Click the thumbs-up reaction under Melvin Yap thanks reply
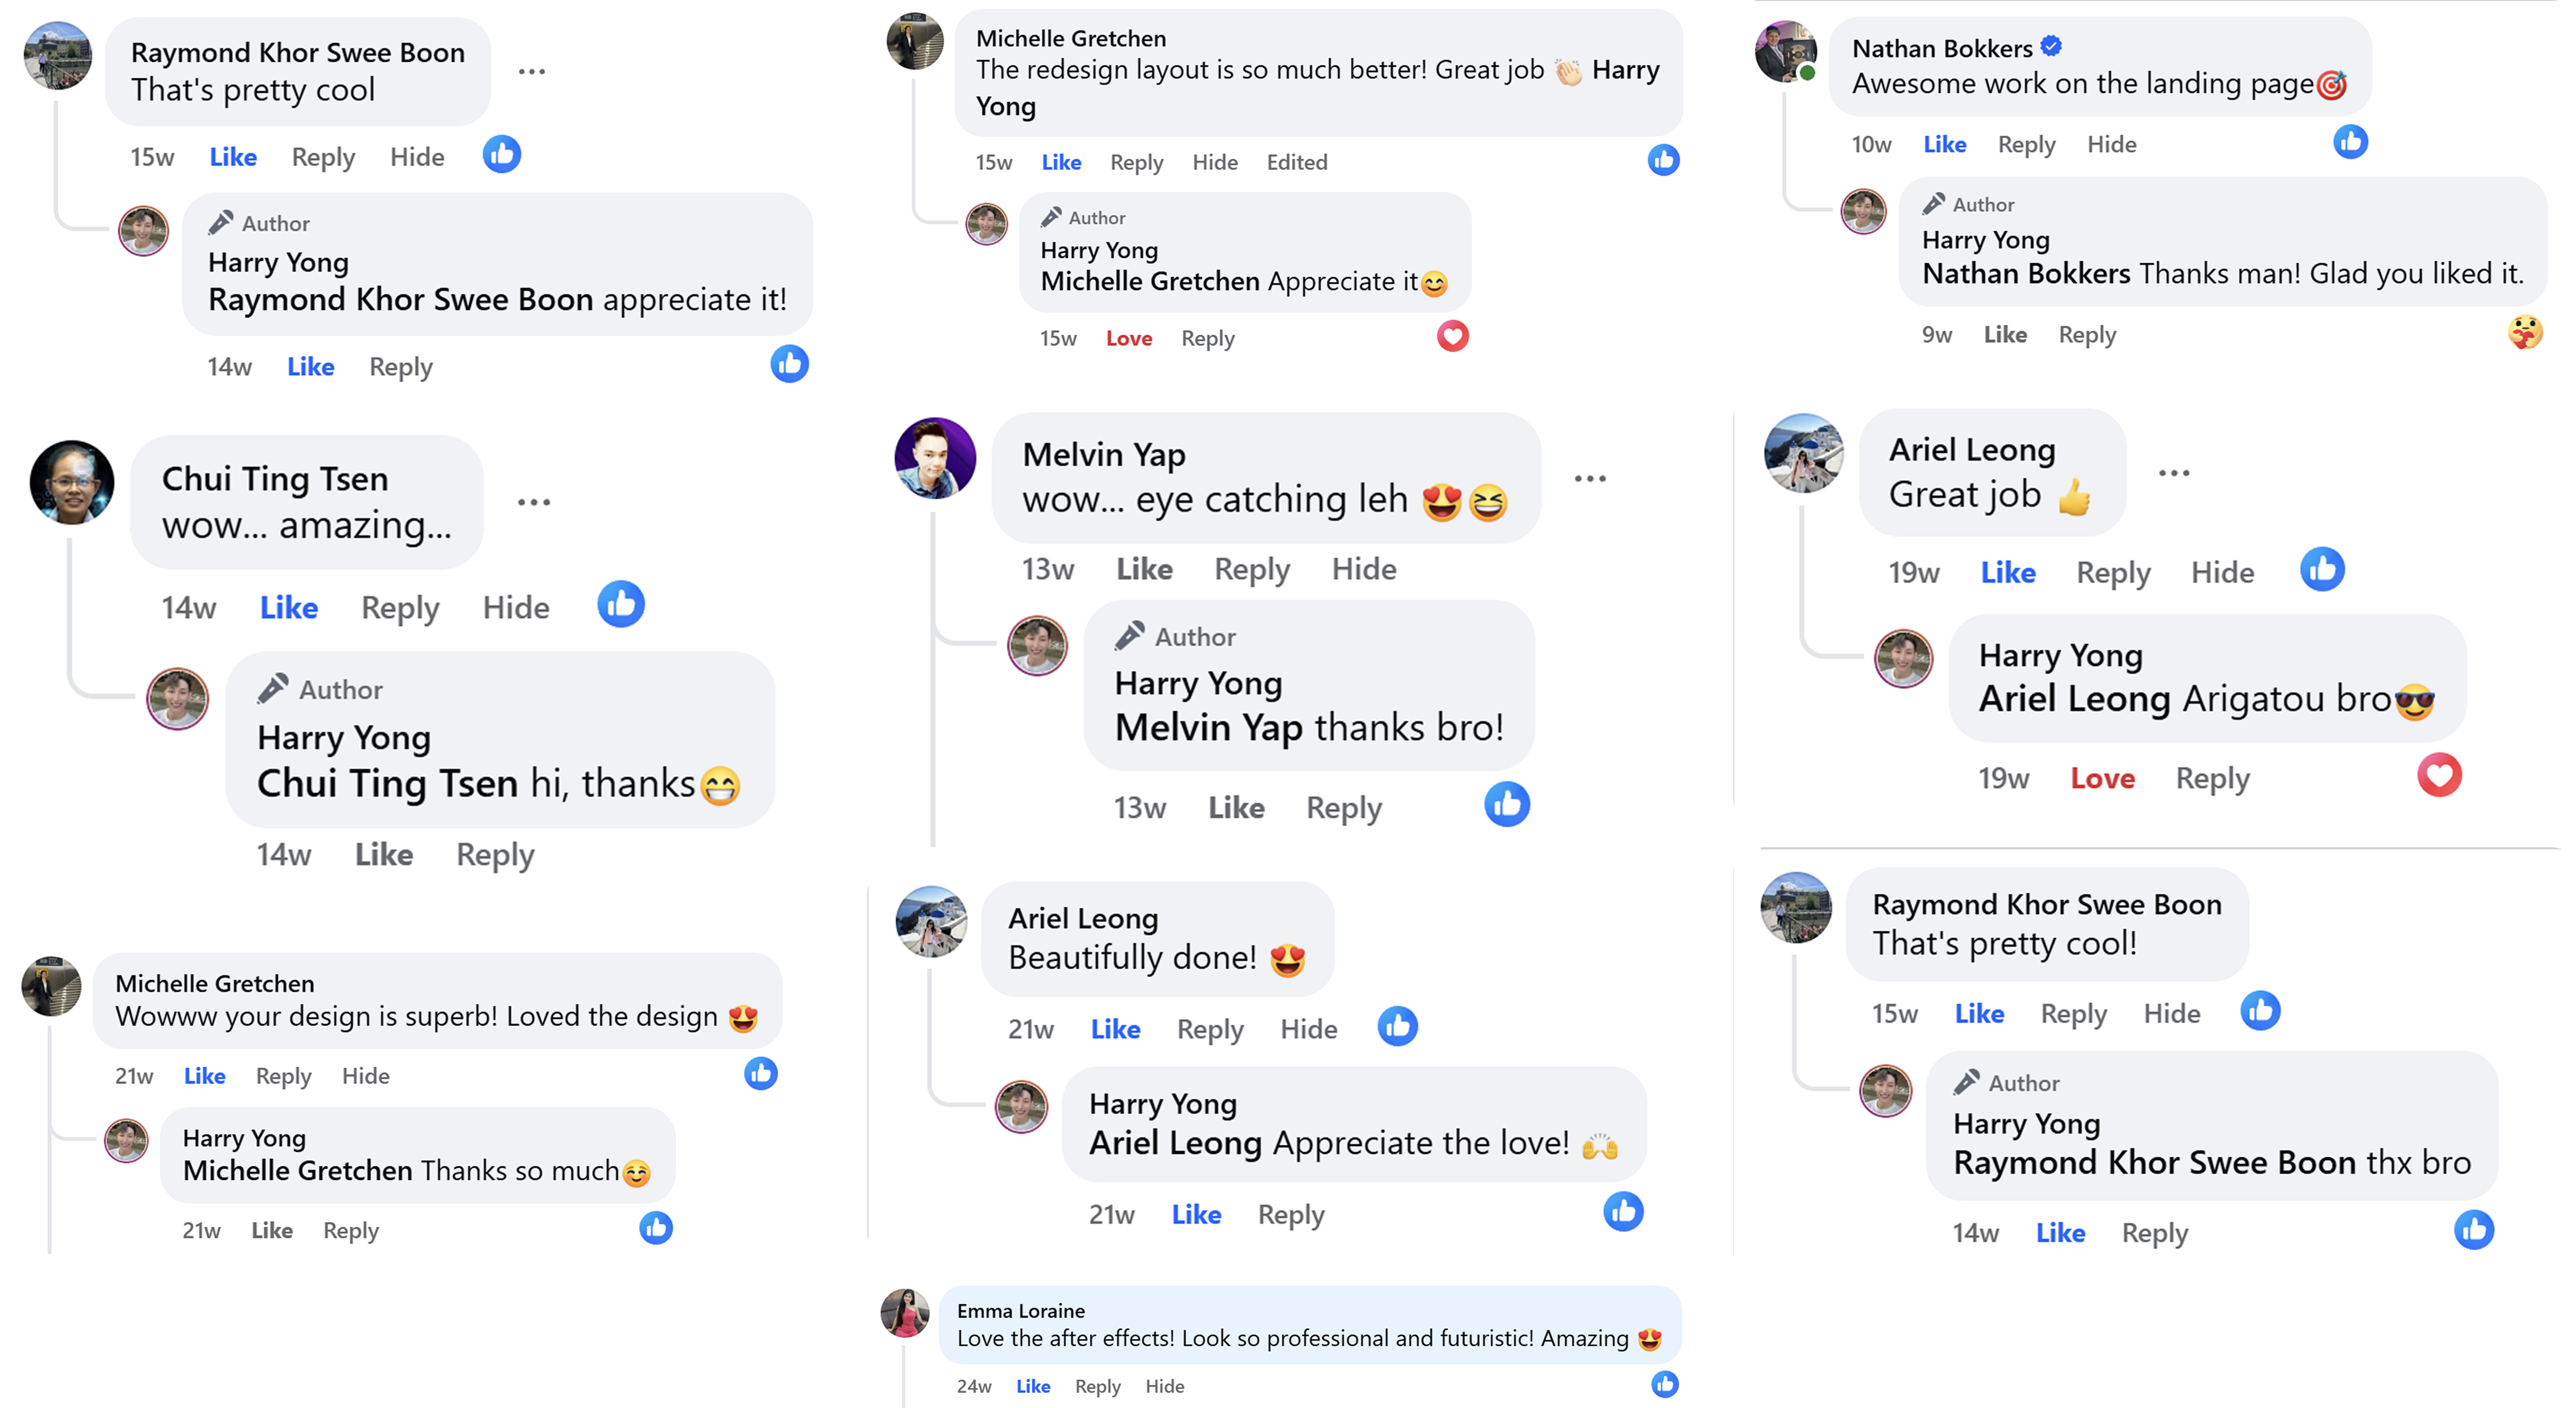Image resolution: width=2576 pixels, height=1408 pixels. [x=1506, y=805]
